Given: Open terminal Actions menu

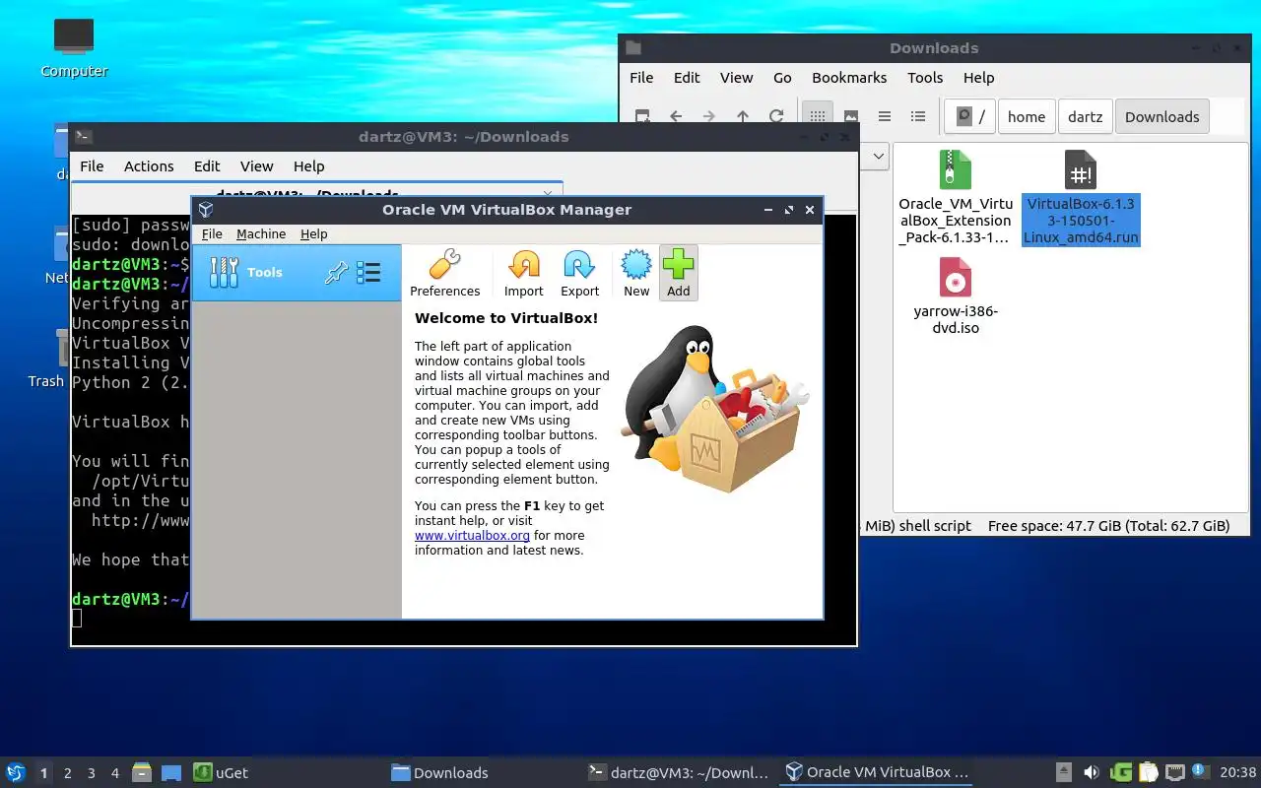Looking at the screenshot, I should (149, 166).
